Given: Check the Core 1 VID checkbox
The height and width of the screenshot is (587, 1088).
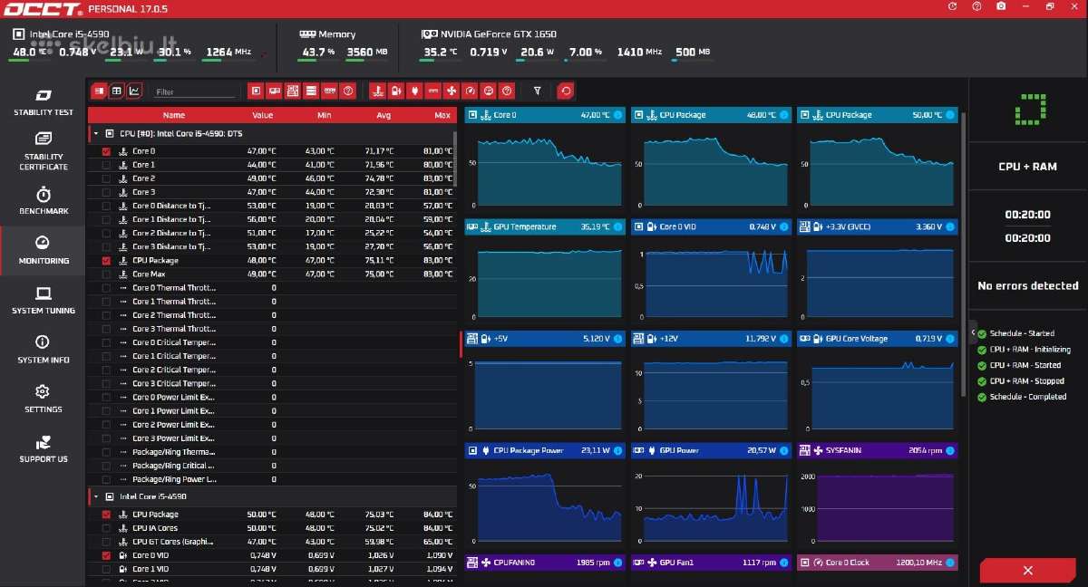Looking at the screenshot, I should 106,569.
